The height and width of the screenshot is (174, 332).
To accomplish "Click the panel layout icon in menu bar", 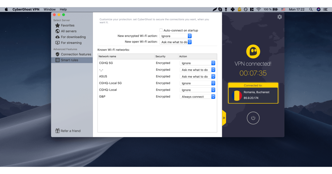I will pyautogui.click(x=252, y=9).
